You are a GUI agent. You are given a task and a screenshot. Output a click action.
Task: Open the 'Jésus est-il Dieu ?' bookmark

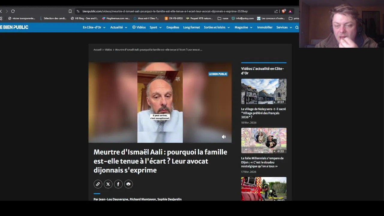pos(146,18)
